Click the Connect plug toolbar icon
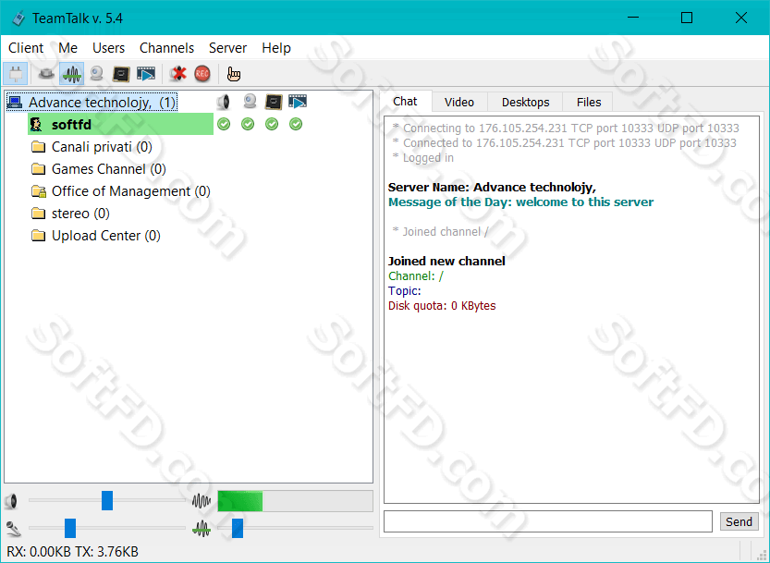Screen dimensions: 770x563 [x=16, y=74]
